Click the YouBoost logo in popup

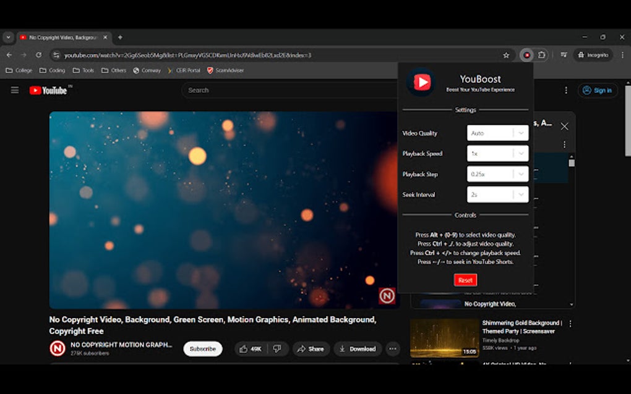[x=421, y=82]
